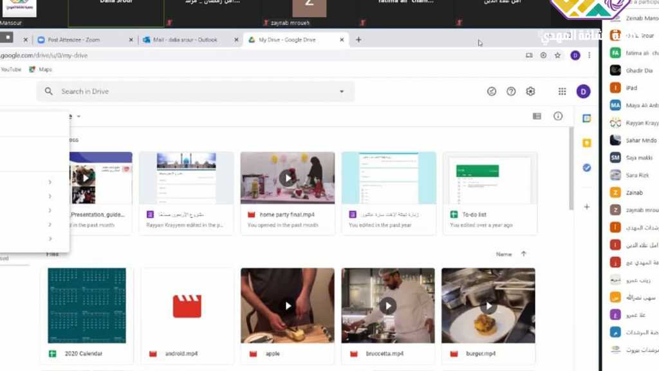The width and height of the screenshot is (659, 371).
Task: Open the Google Calendar side panel icon
Action: (x=586, y=119)
